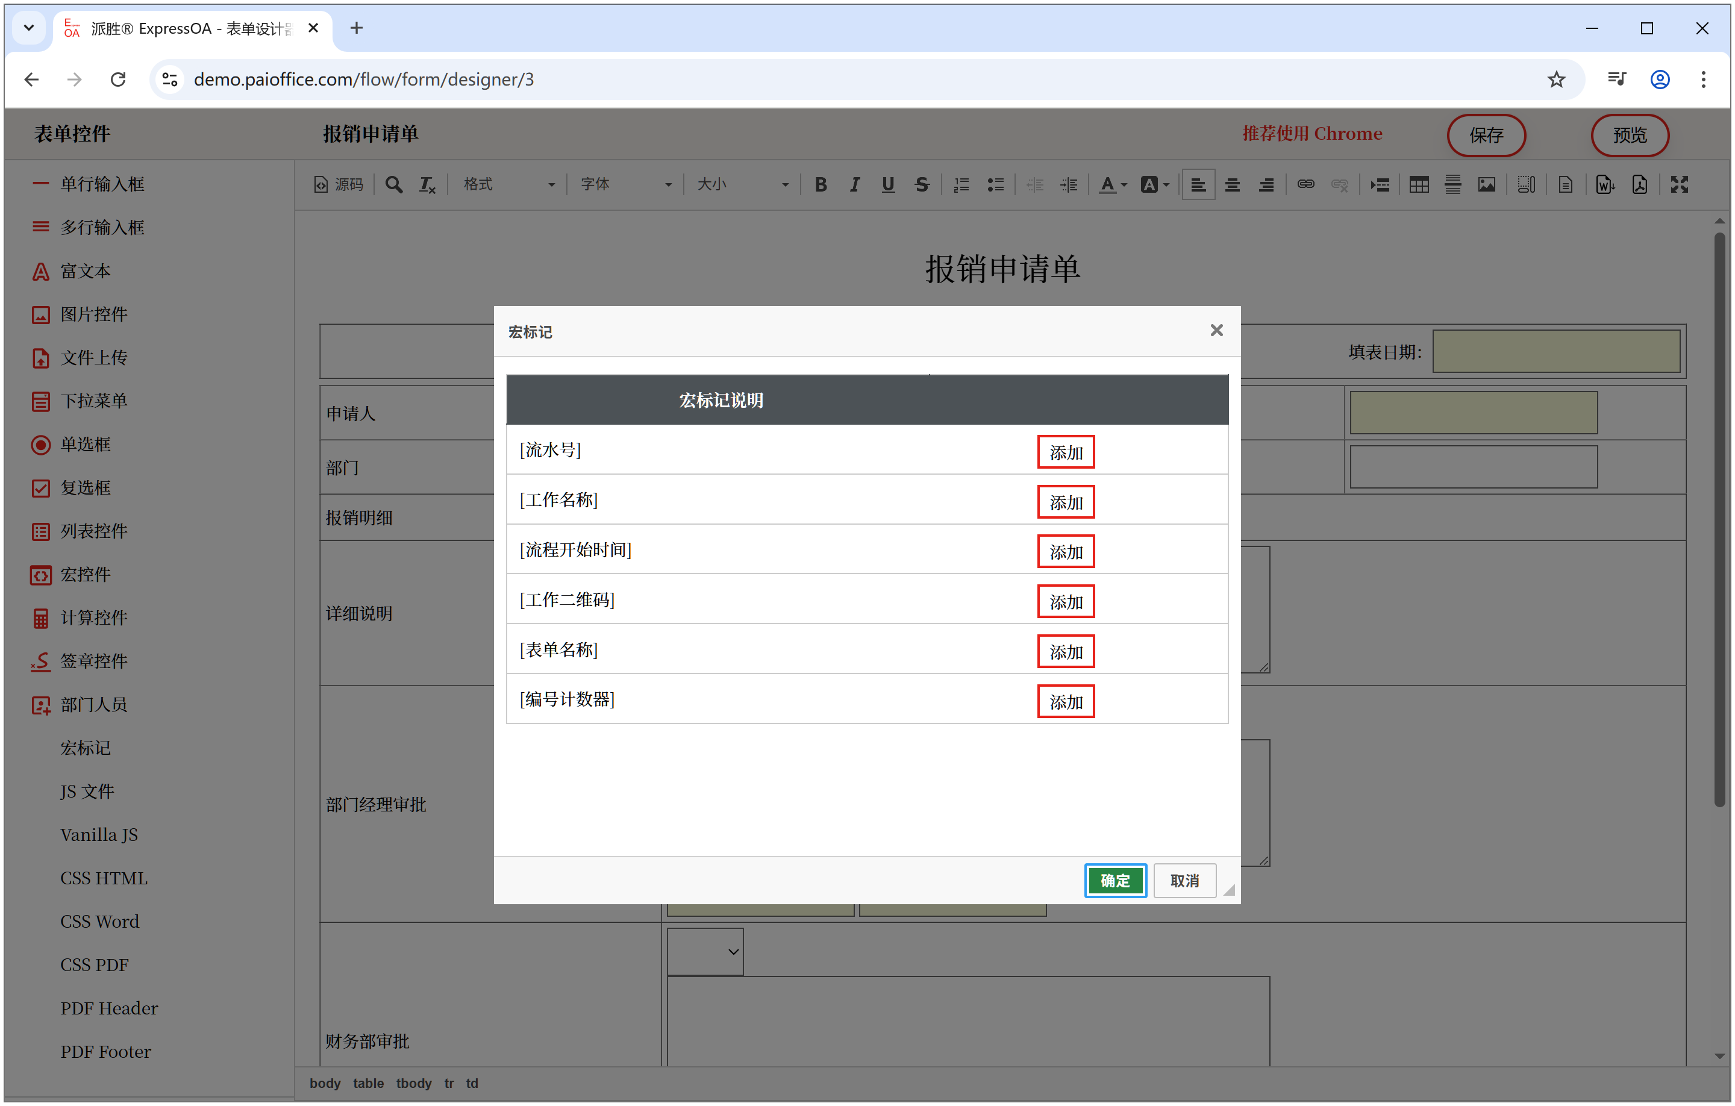Viewport: 1735px width, 1106px height.
Task: Click the maximize editor icon
Action: point(1678,185)
